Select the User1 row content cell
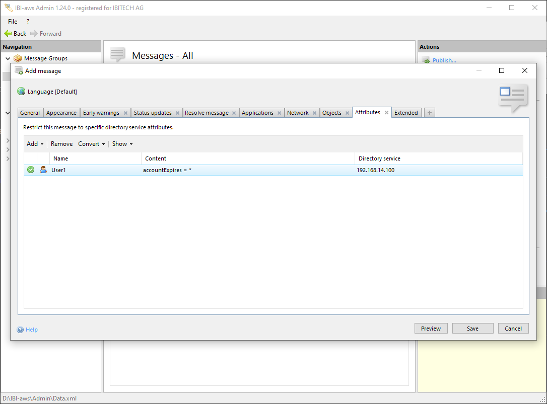This screenshot has height=404, width=547. pos(247,170)
